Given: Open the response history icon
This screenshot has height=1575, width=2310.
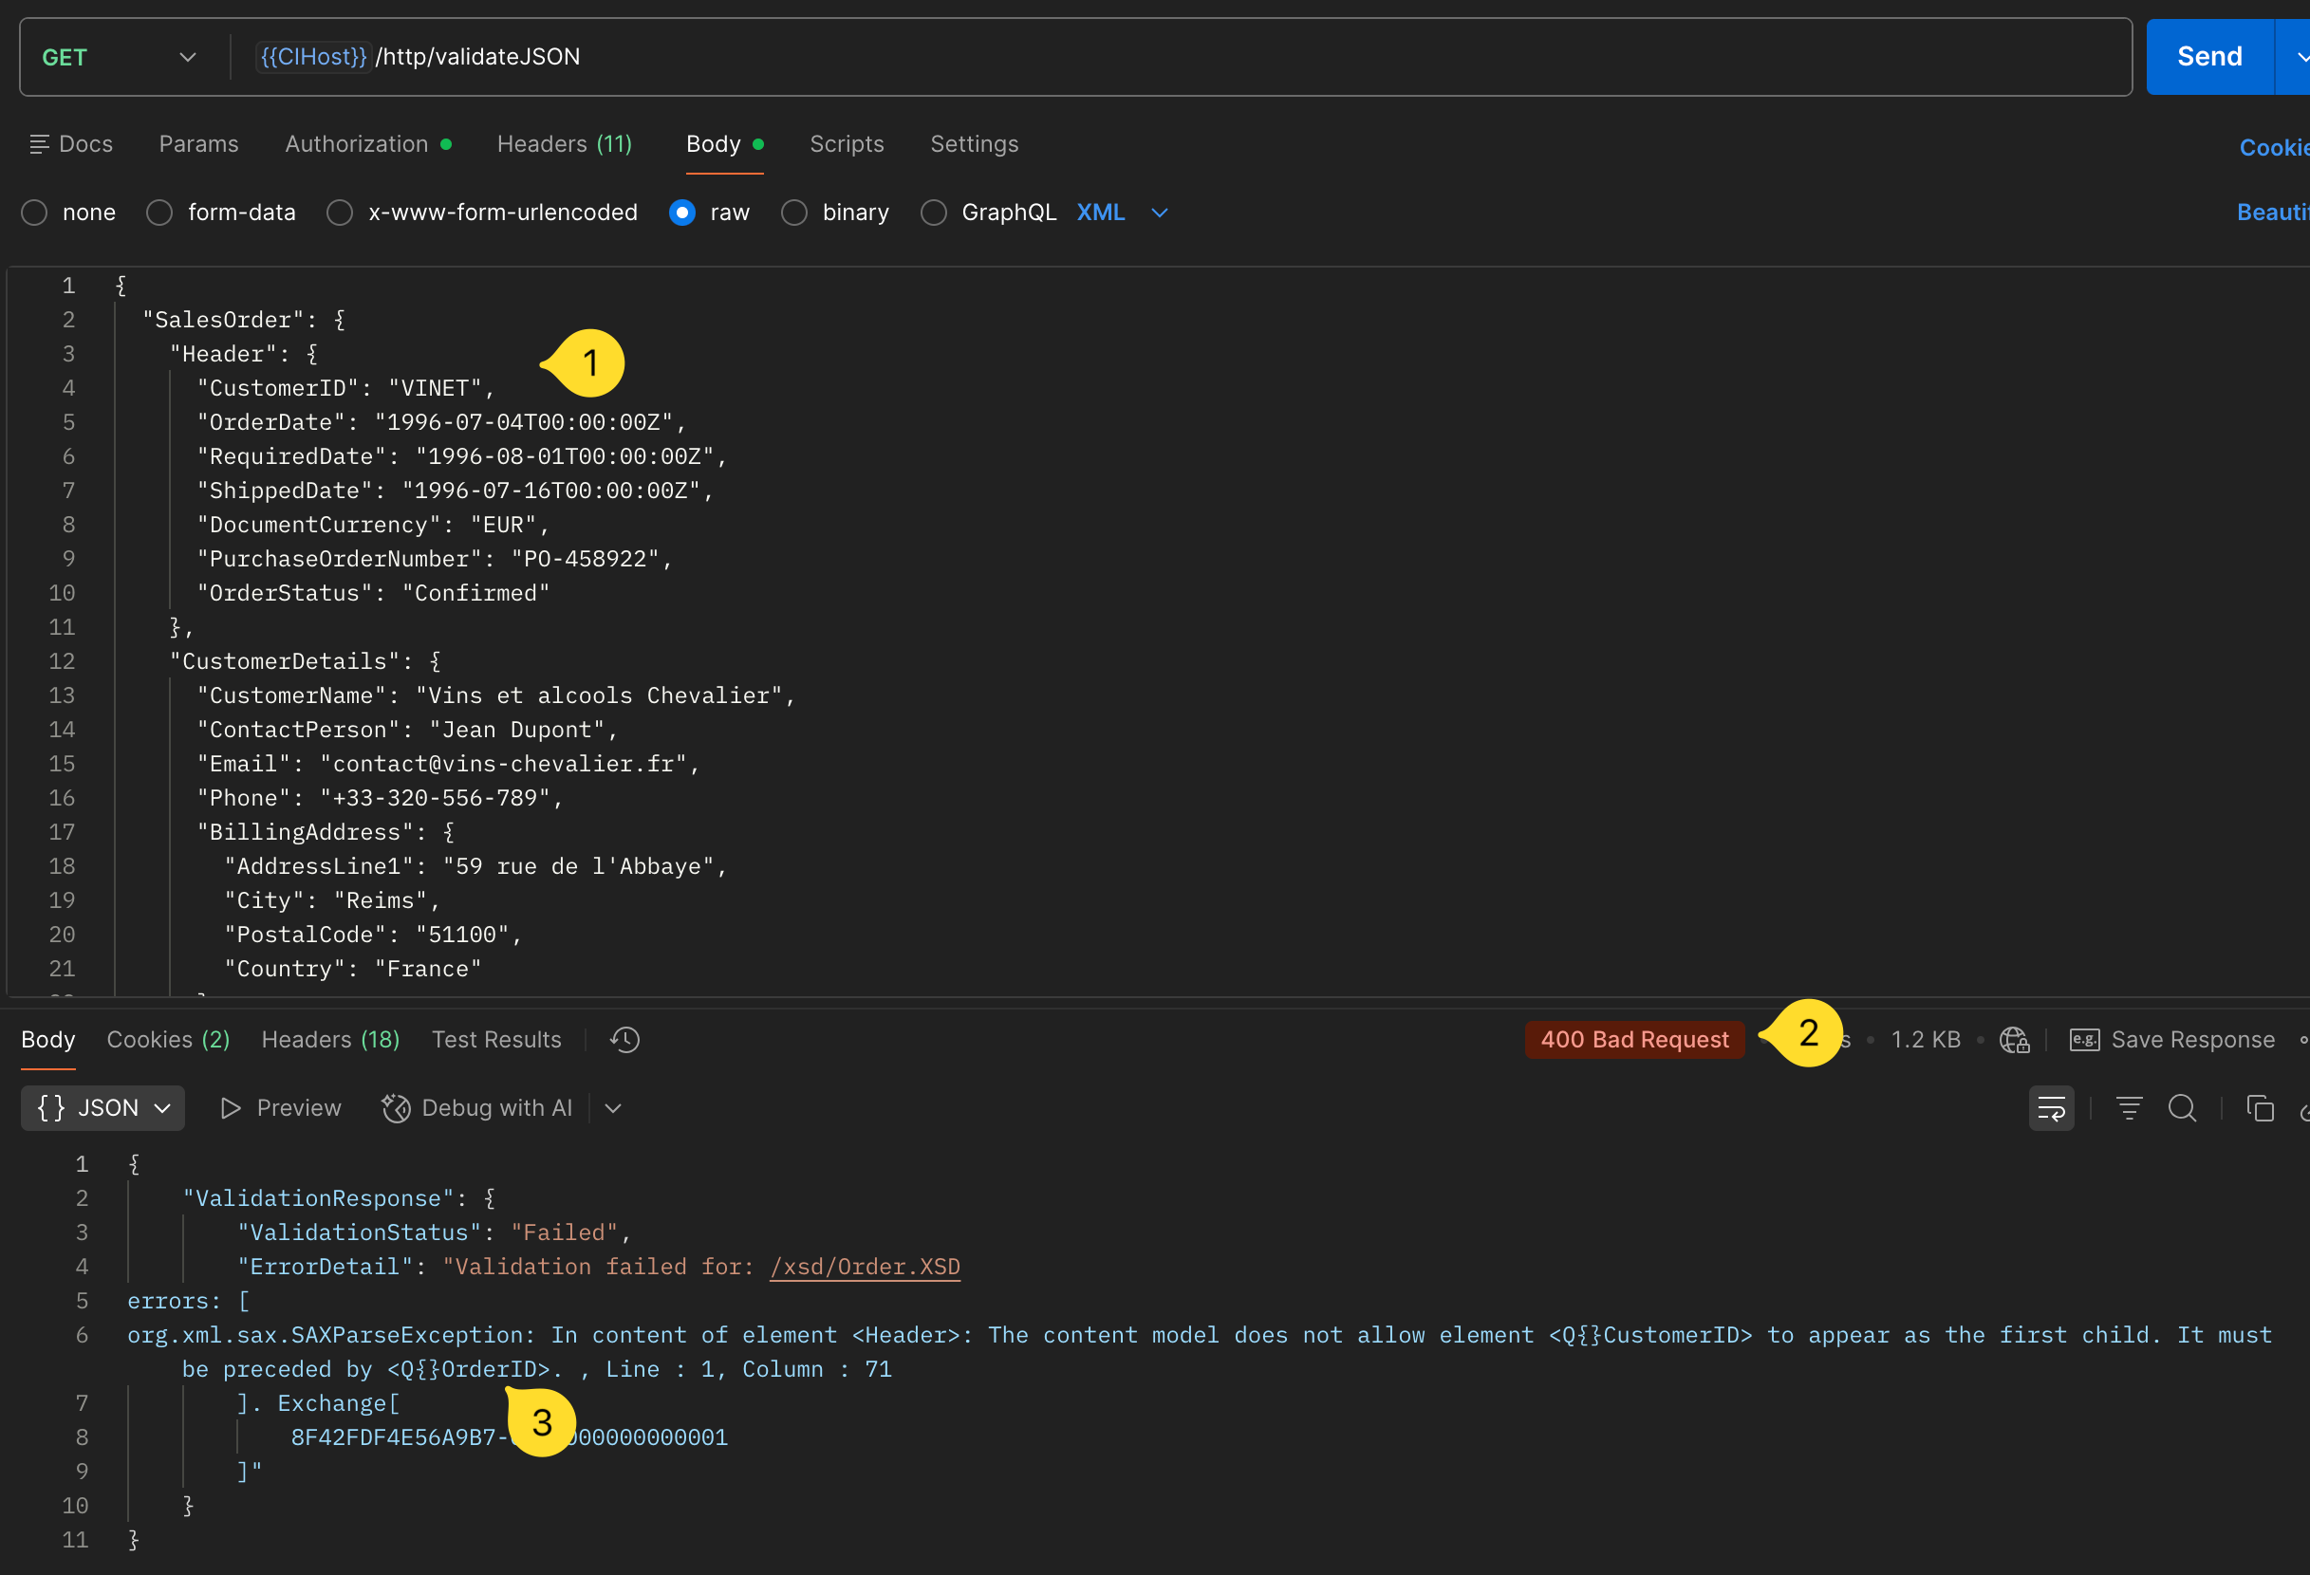Looking at the screenshot, I should (624, 1039).
